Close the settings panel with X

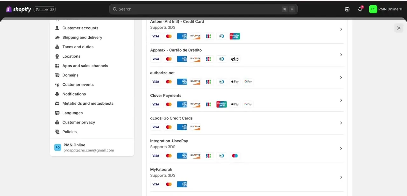coord(399,28)
